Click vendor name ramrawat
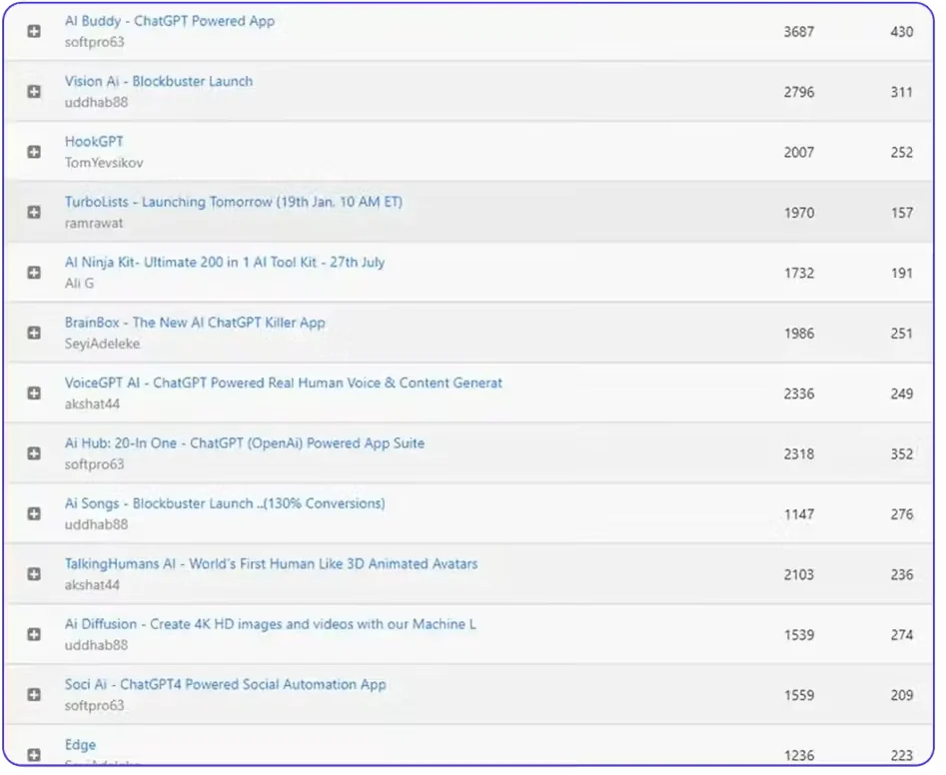 pos(94,223)
